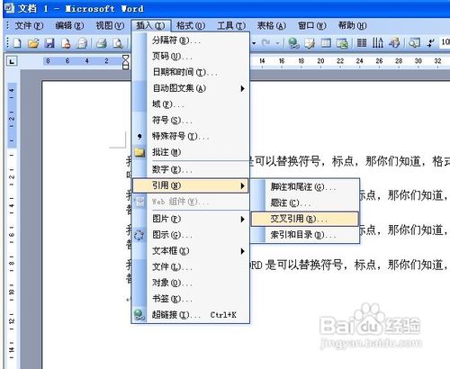
Task: Click the indent marker on the horizontal ruler
Action: 126,62
